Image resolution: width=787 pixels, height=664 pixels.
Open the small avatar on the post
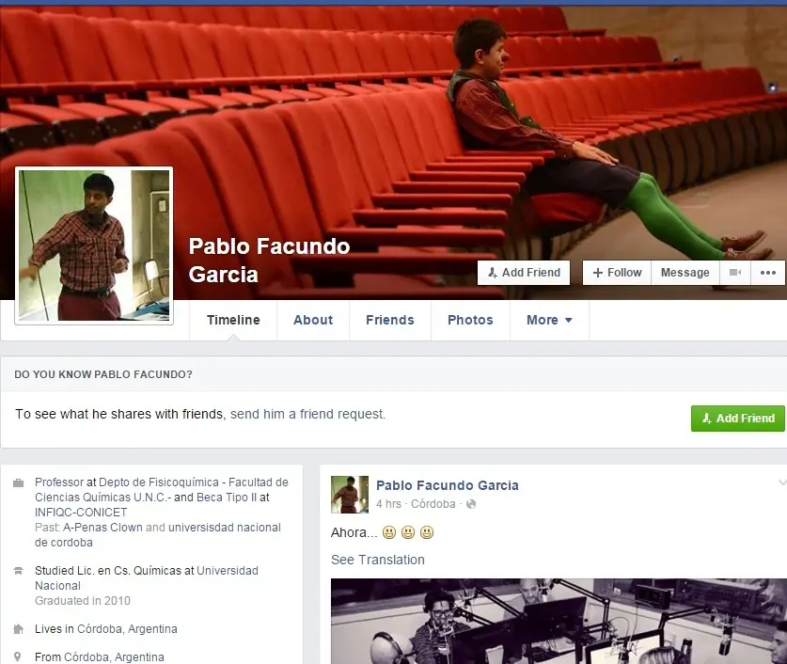point(350,495)
